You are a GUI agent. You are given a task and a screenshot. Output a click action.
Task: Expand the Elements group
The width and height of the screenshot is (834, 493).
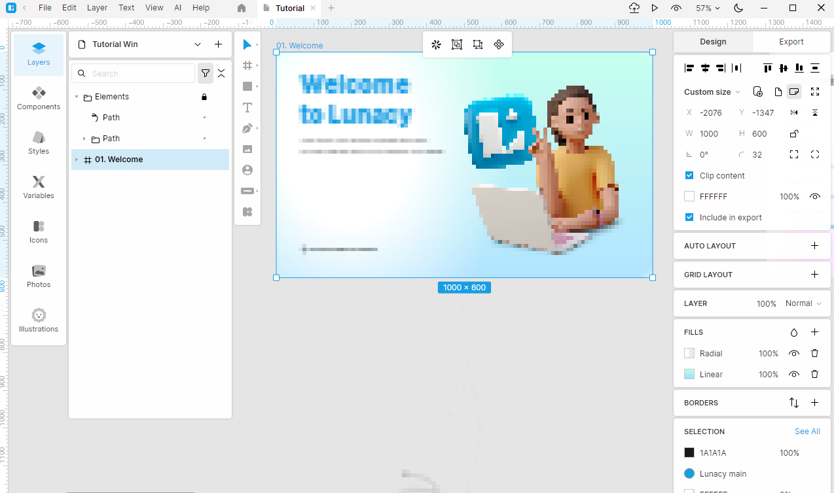[77, 97]
